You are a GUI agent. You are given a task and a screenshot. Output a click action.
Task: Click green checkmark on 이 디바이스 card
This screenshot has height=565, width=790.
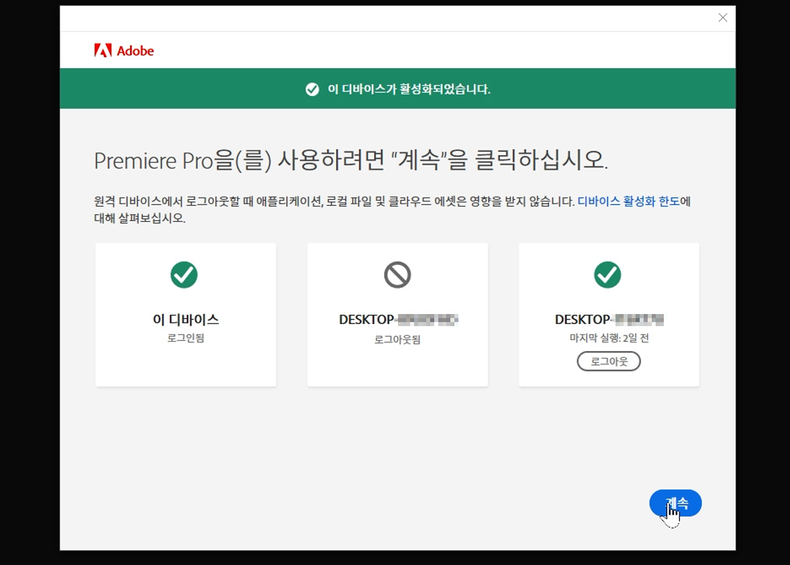(x=184, y=275)
